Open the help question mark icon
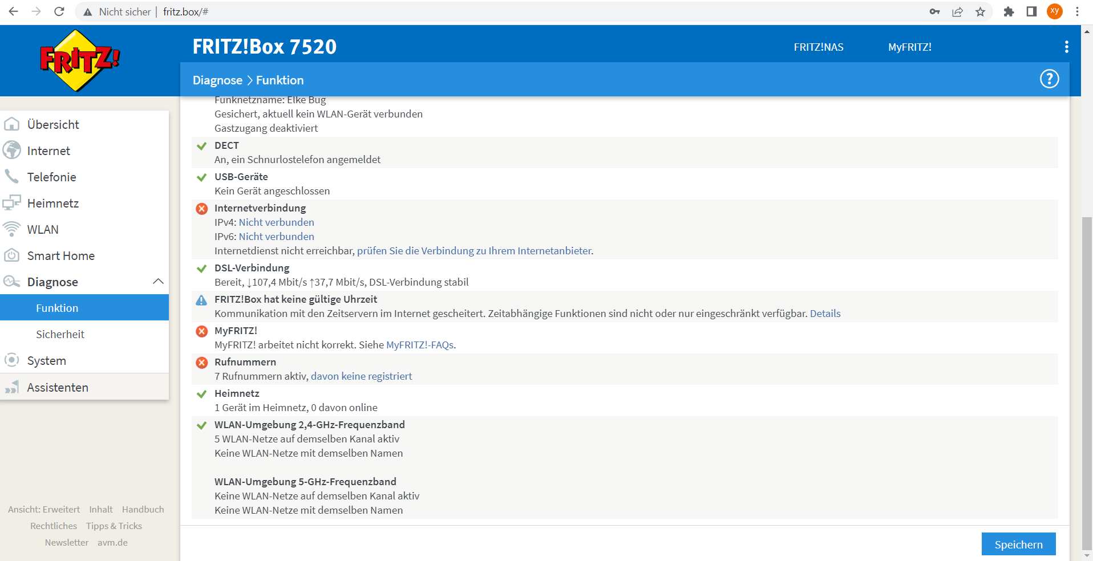Image resolution: width=1093 pixels, height=561 pixels. 1049,79
